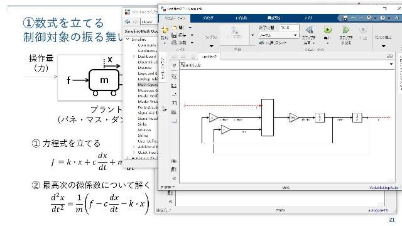Click the second Gain block below the first
The height and width of the screenshot is (226, 402).
pos(225,130)
